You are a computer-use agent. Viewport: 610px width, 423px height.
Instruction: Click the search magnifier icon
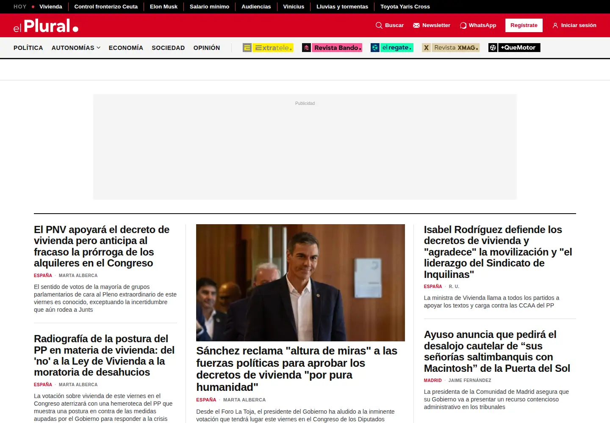tap(379, 25)
